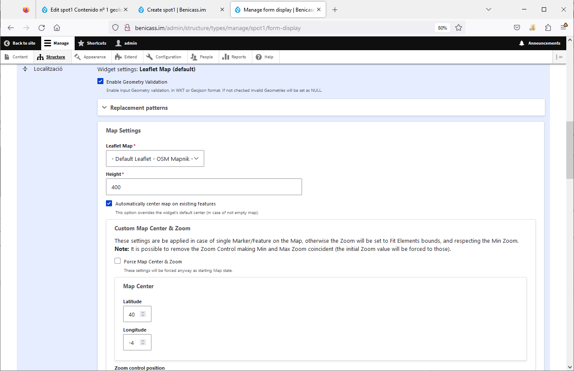
Task: Toggle Enable Geometry Validation checkbox
Action: (x=100, y=81)
